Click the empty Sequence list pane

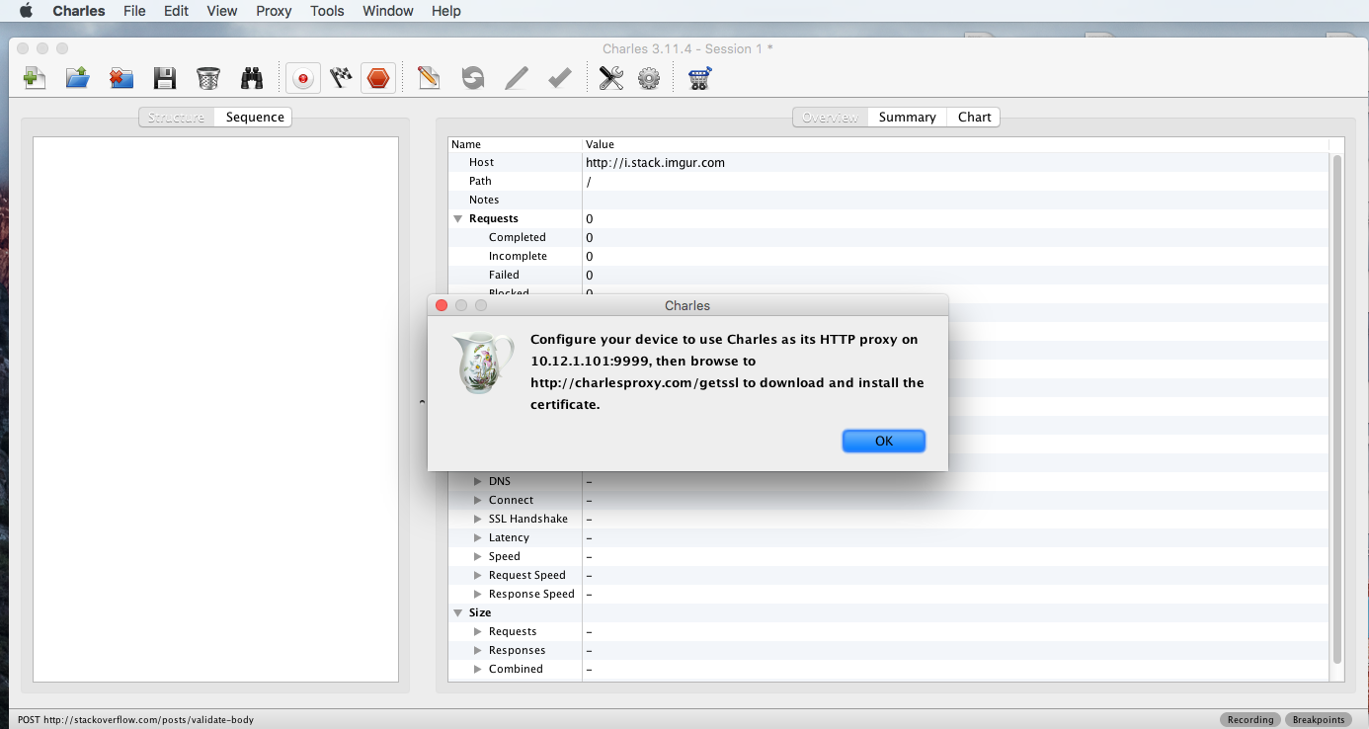point(215,409)
